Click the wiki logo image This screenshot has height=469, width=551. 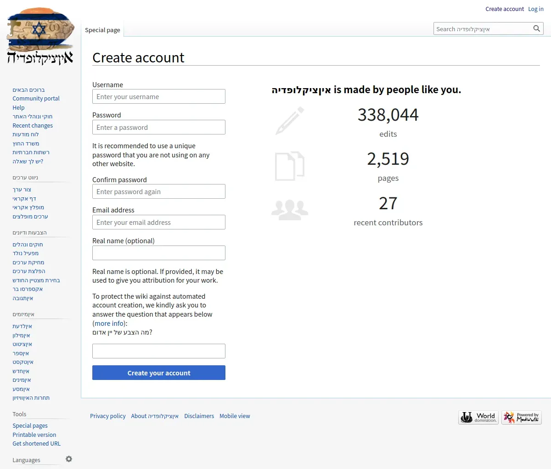pyautogui.click(x=40, y=37)
